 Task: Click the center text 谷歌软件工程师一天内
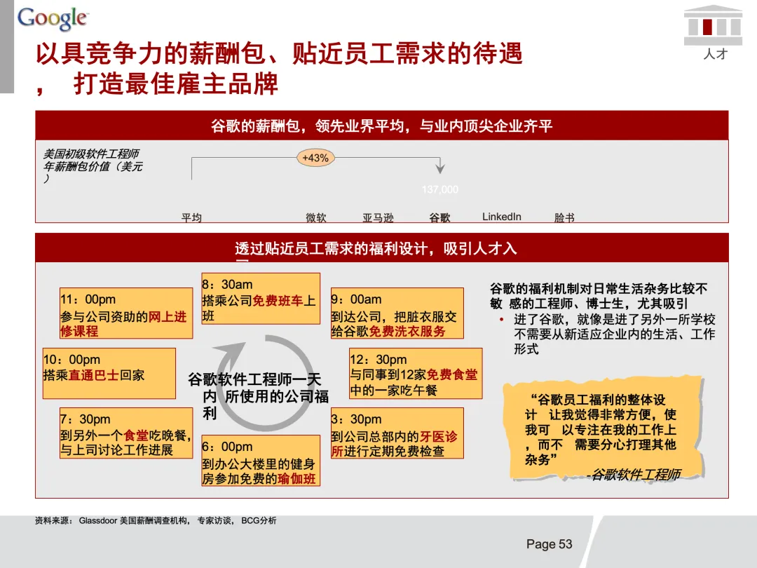click(258, 396)
